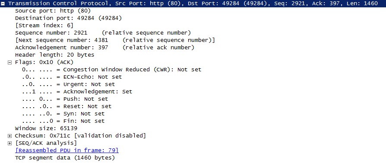The height and width of the screenshot is (163, 386).
Task: Select the [Stream index: 6] row
Action: click(44, 26)
